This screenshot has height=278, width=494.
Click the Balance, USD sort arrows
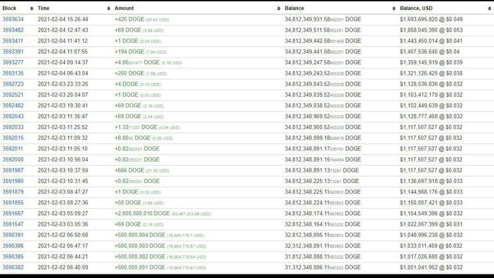pos(489,9)
